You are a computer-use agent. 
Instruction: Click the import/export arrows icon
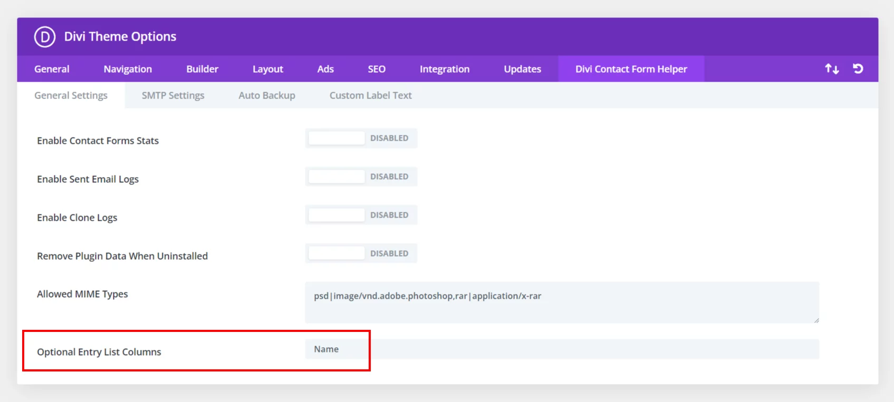click(x=832, y=69)
